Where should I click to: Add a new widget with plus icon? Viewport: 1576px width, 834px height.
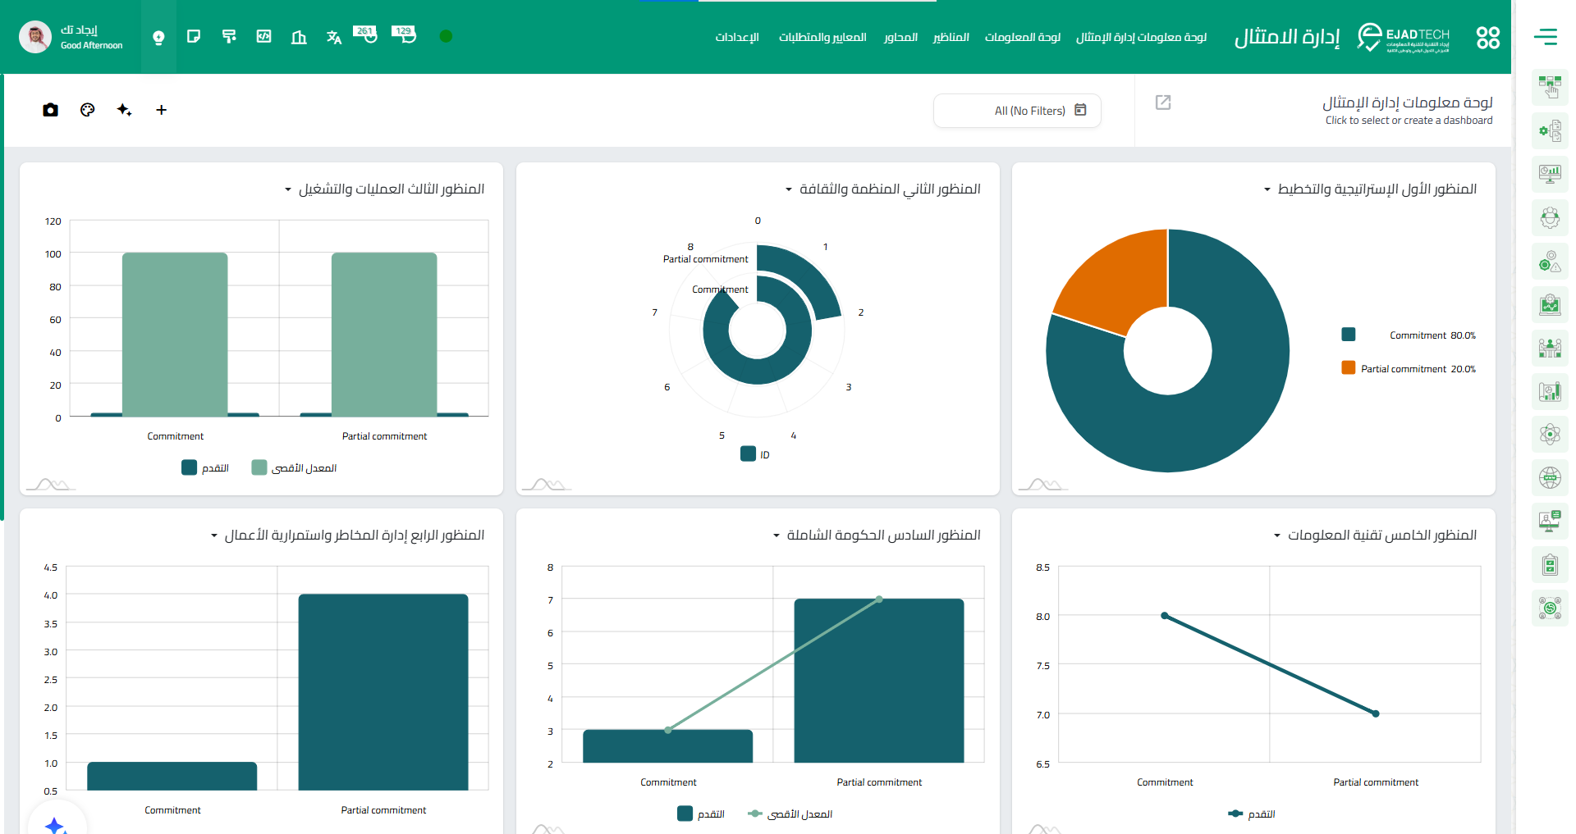pyautogui.click(x=162, y=110)
